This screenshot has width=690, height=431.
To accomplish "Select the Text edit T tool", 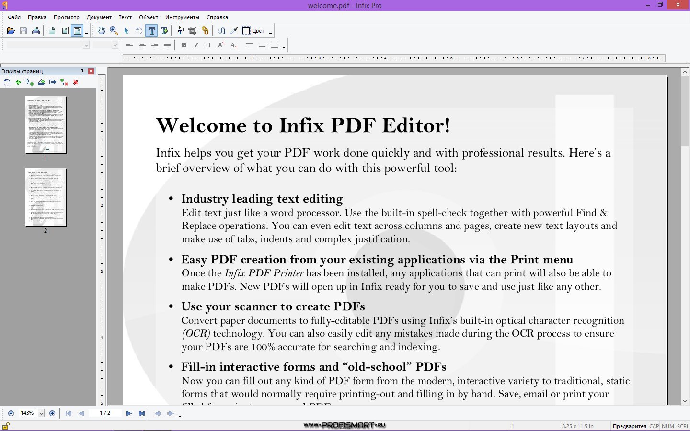I will tap(152, 31).
